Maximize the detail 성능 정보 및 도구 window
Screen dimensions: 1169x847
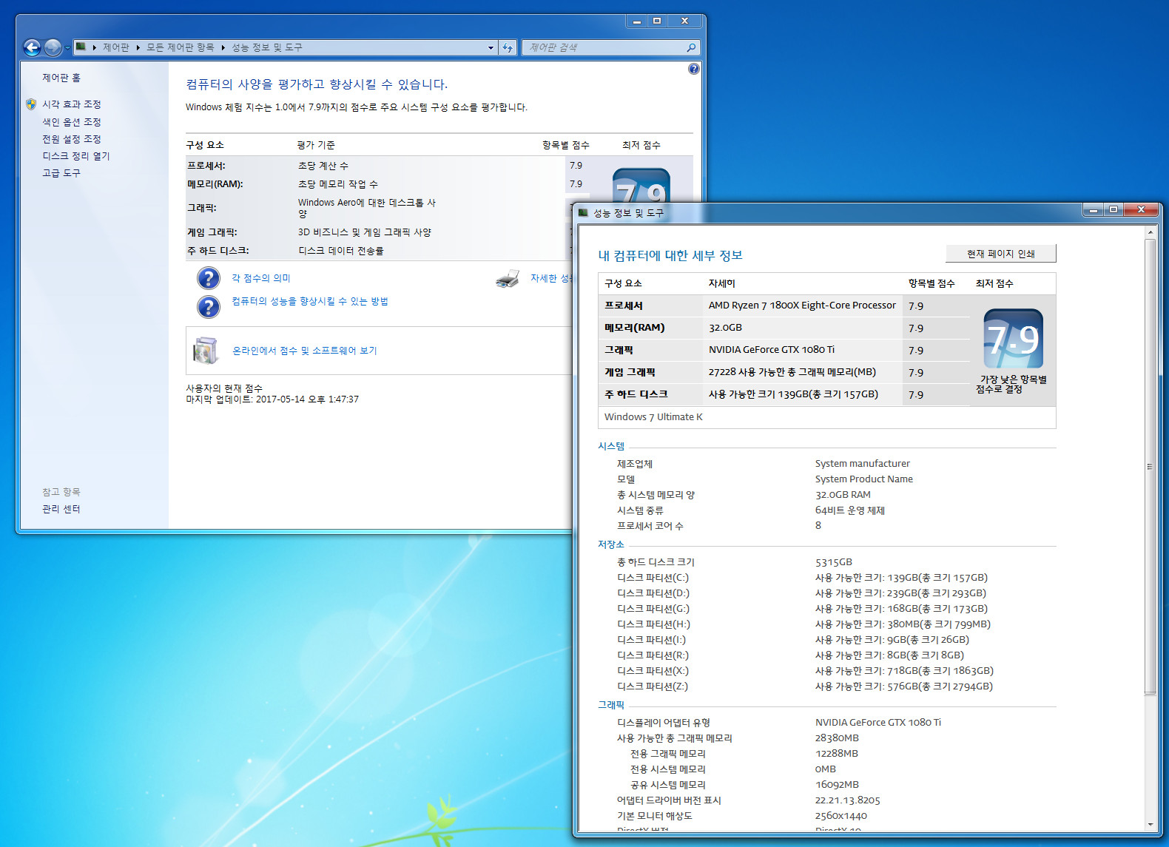[x=1113, y=210]
